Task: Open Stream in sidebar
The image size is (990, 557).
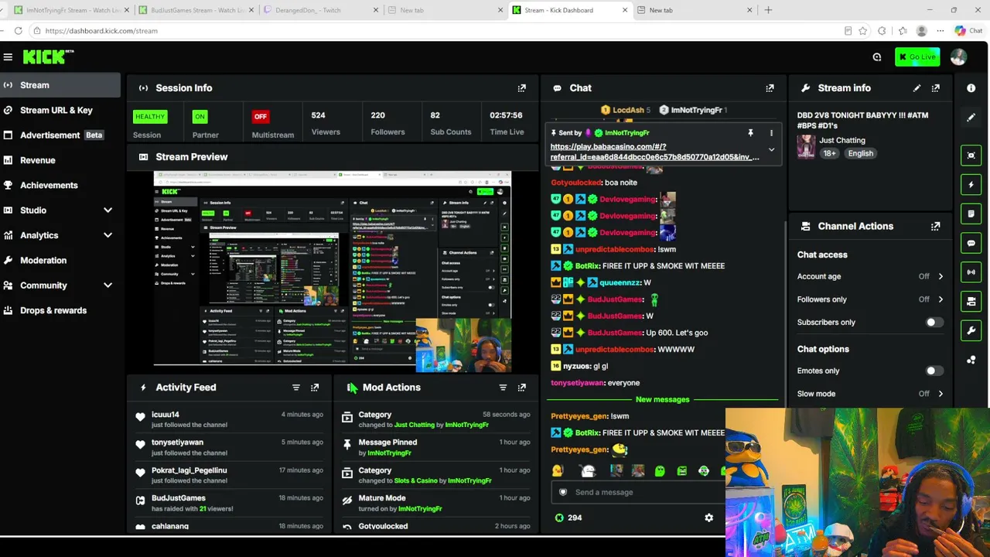Action: (60, 85)
